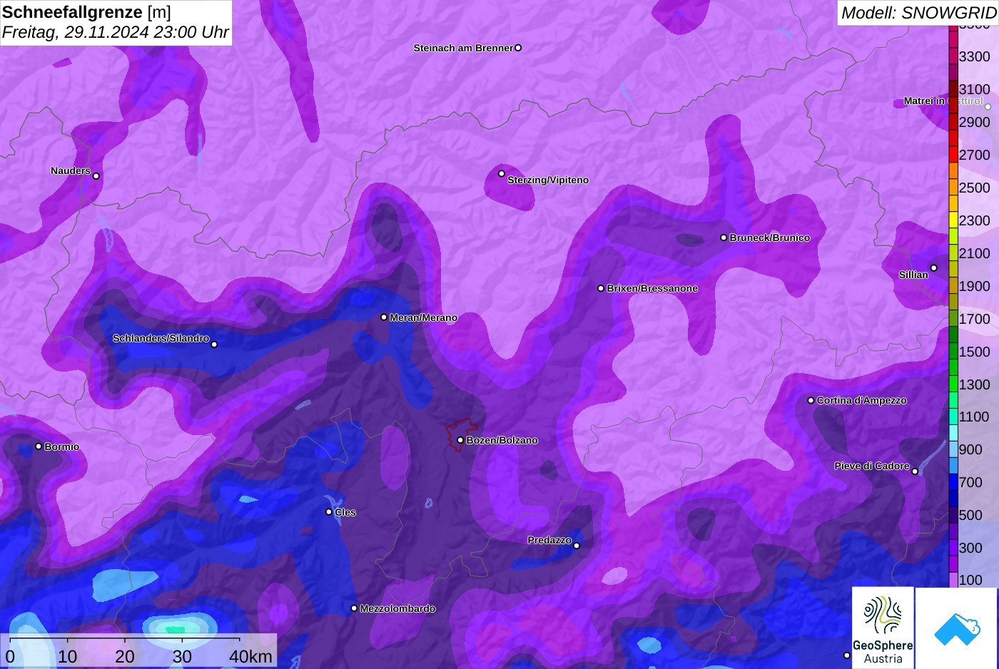Click the Schlanders/Silandro marker dot
The height and width of the screenshot is (669, 999).
click(214, 344)
